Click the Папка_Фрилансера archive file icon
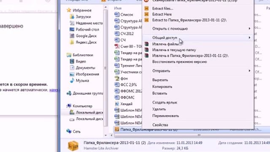 coord(117,129)
